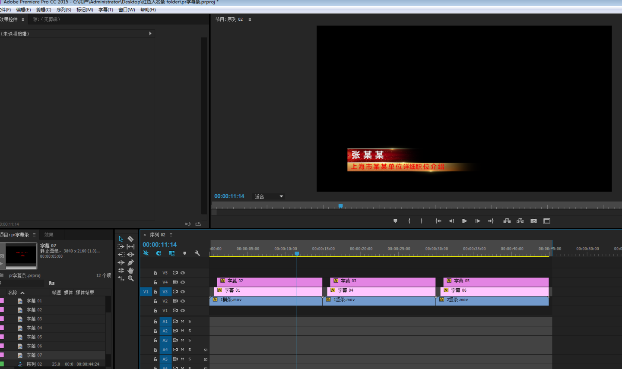Image resolution: width=622 pixels, height=369 pixels.
Task: Switch to 源:(无剪辑) tab
Action: point(47,19)
